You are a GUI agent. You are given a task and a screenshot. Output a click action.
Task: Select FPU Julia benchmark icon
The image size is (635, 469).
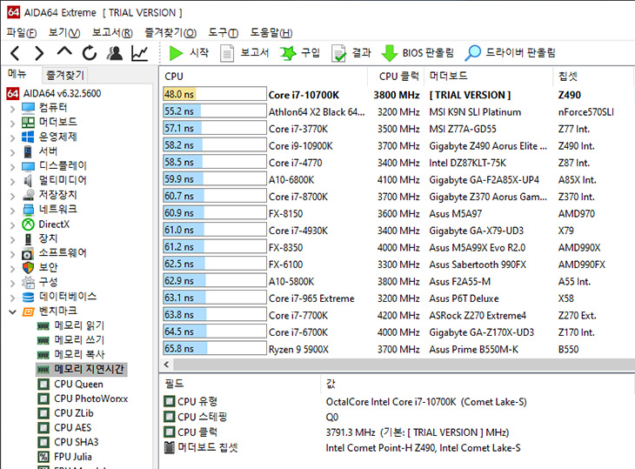(x=43, y=457)
